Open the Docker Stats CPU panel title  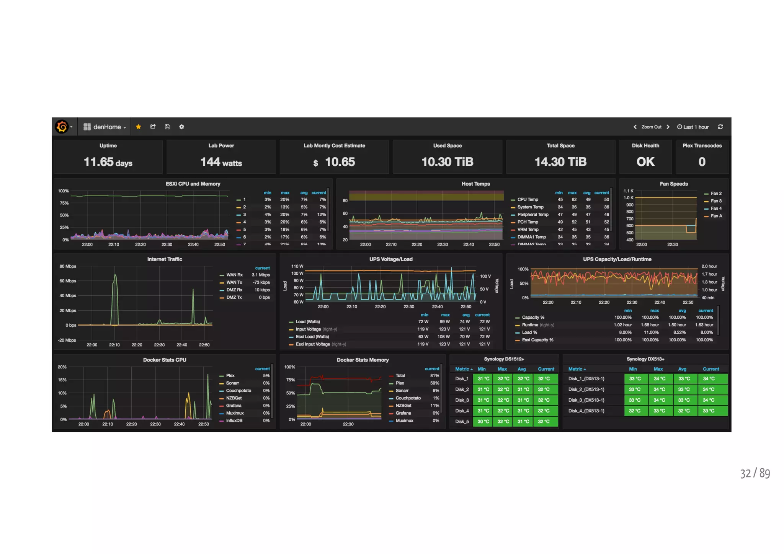click(165, 360)
